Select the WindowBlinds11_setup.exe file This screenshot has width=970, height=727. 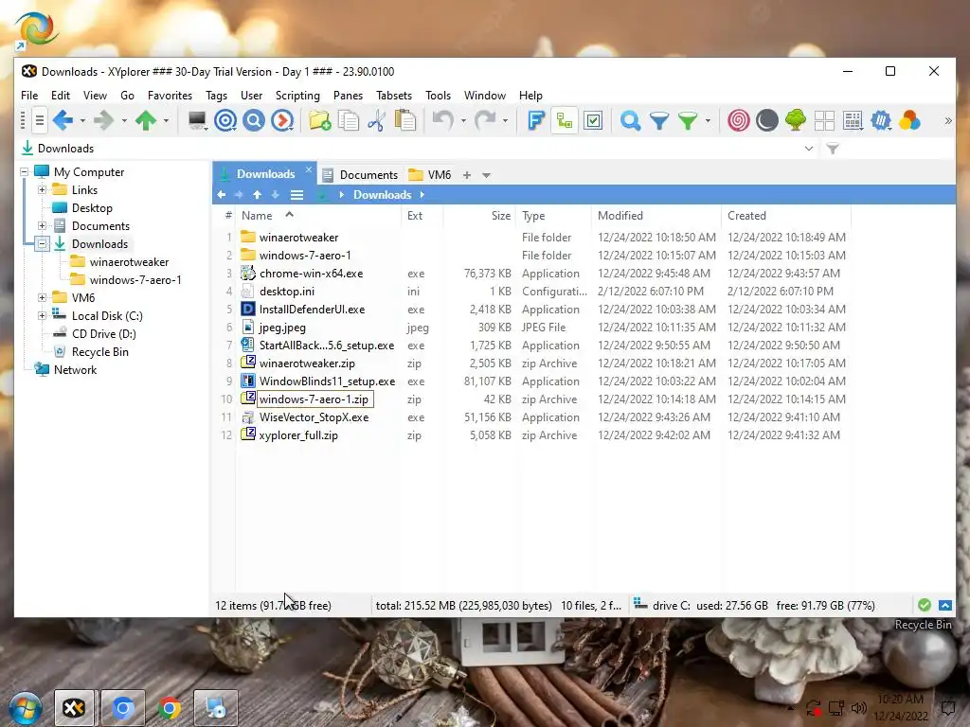click(x=327, y=381)
